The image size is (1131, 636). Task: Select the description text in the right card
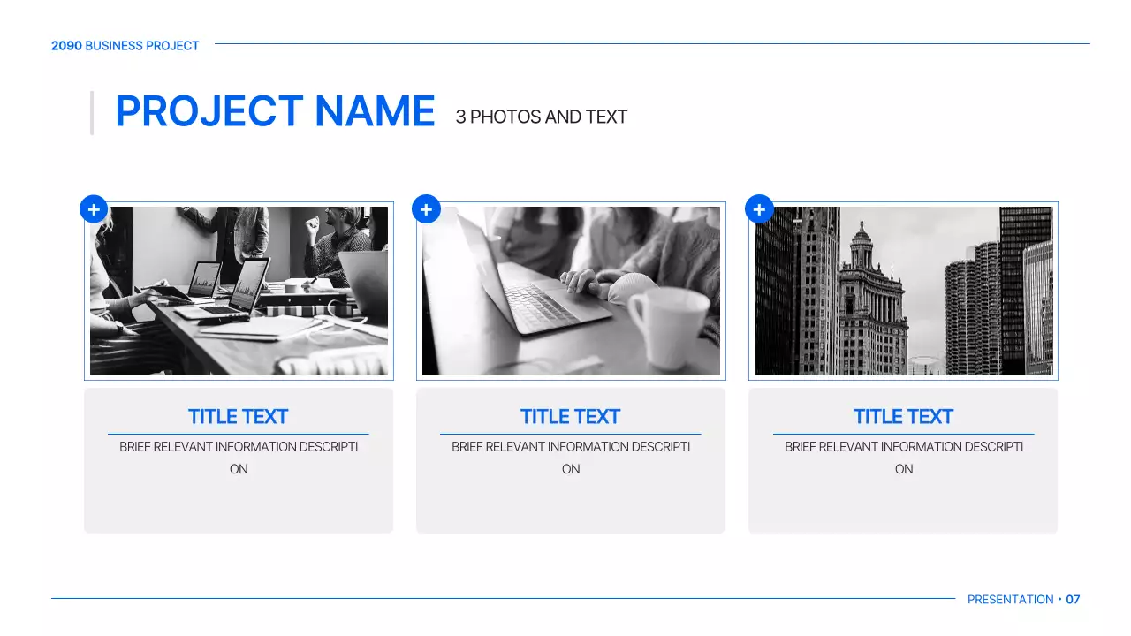click(x=903, y=457)
